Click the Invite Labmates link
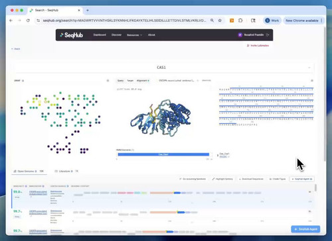This screenshot has height=241, width=332. 258,46
